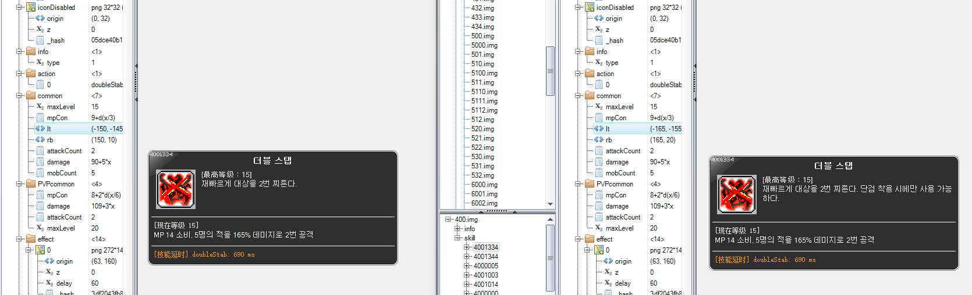The height and width of the screenshot is (295, 972).
Task: Collapse the skill node under 400.img
Action: 457,238
